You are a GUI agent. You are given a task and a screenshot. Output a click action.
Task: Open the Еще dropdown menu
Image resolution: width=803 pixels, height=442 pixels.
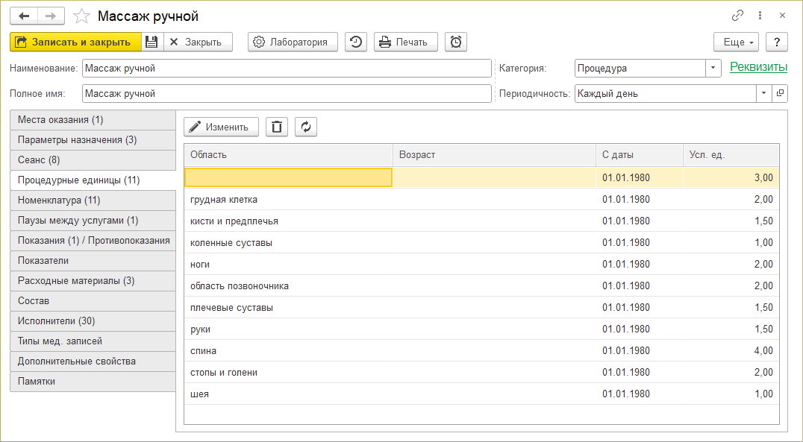[x=736, y=42]
